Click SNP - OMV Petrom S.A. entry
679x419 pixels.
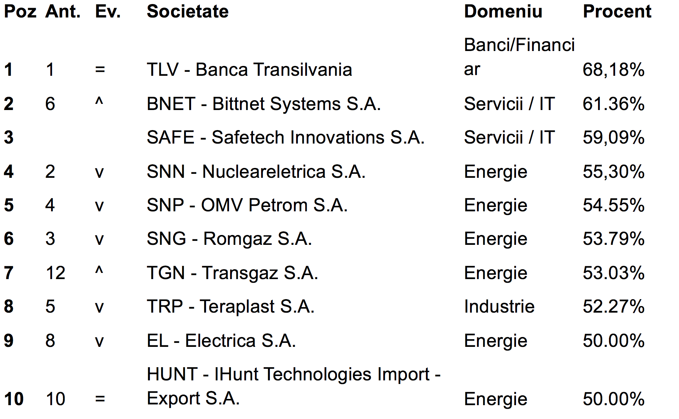click(x=247, y=205)
